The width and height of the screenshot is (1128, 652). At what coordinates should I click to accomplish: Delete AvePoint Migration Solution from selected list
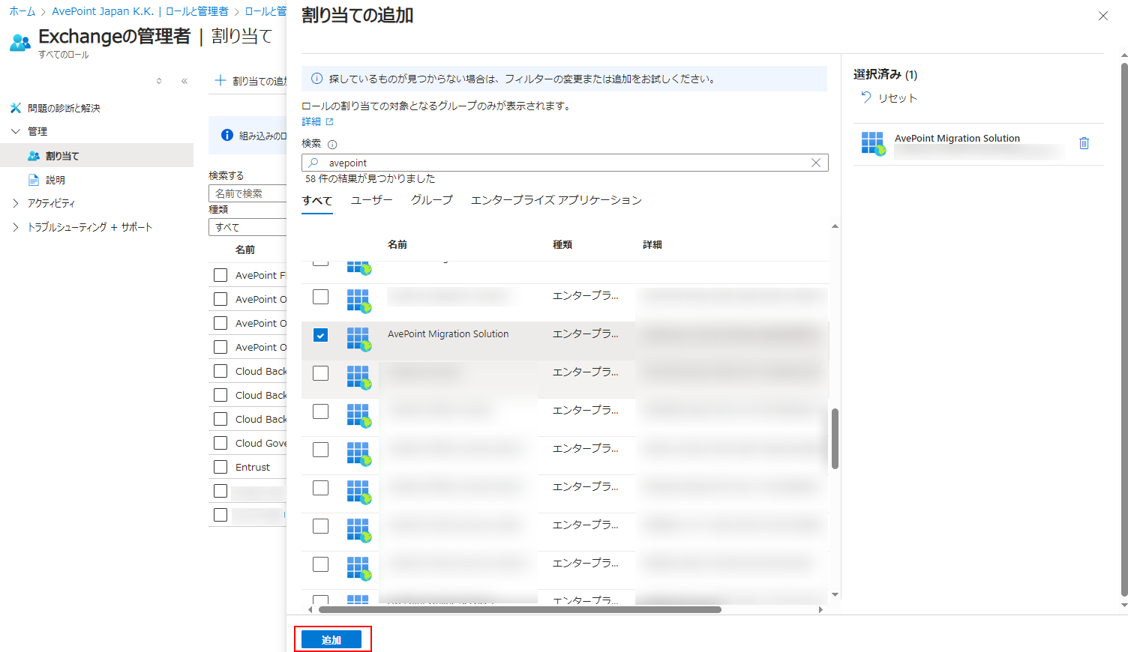[1084, 143]
